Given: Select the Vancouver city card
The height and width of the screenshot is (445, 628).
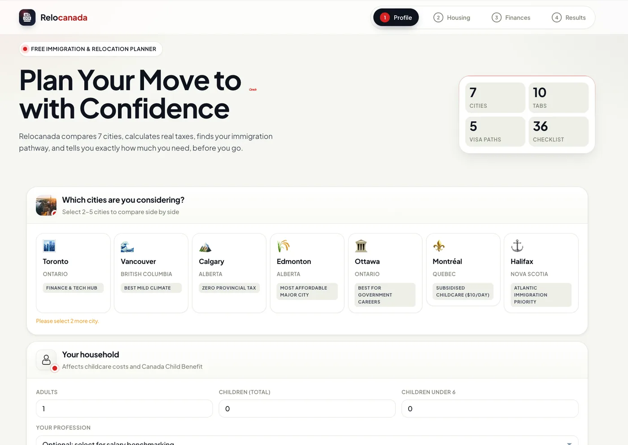Looking at the screenshot, I should pos(151,273).
